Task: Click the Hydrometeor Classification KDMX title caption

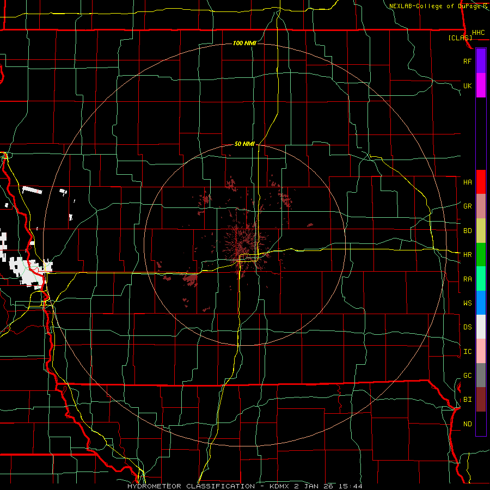Action: tap(244, 486)
